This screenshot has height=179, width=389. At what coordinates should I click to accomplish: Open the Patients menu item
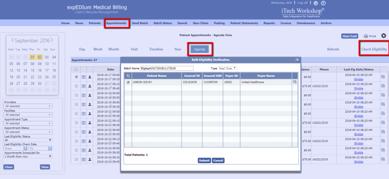pos(95,23)
